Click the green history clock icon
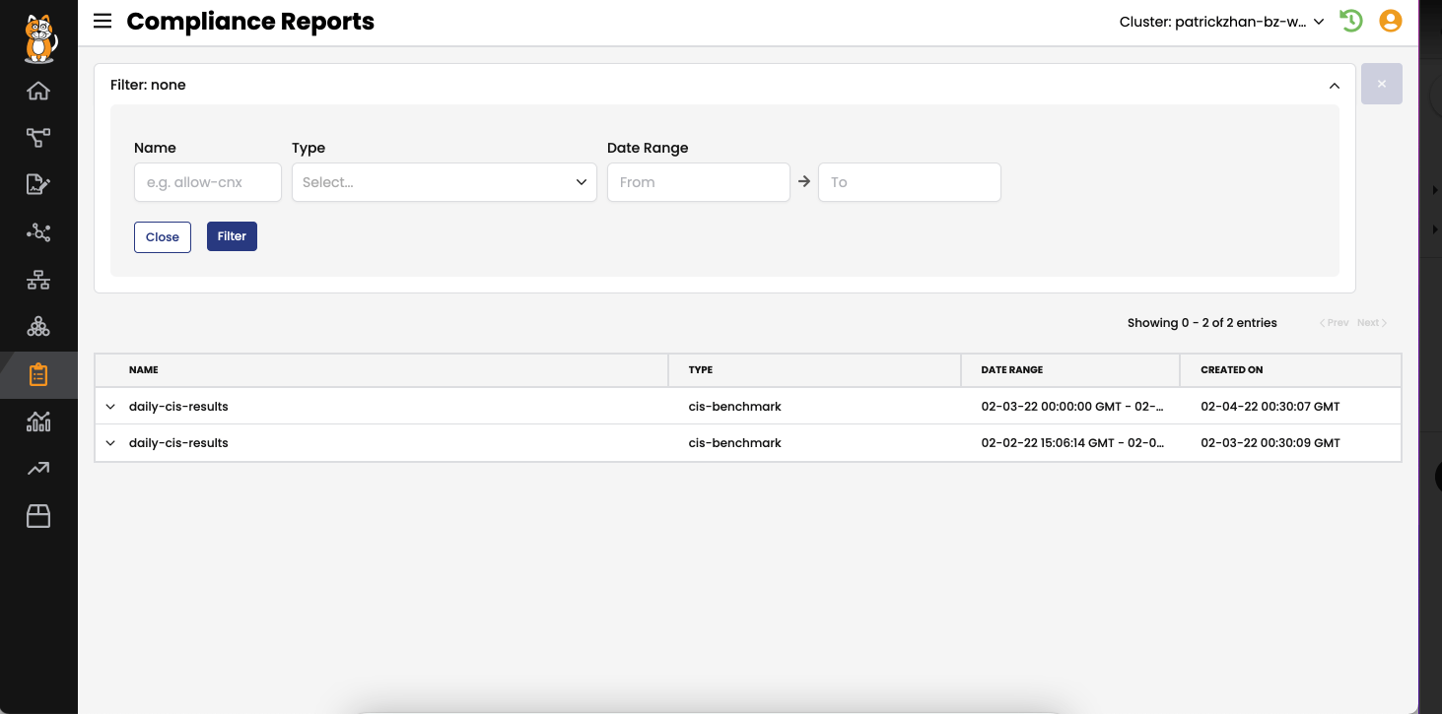 click(1351, 21)
